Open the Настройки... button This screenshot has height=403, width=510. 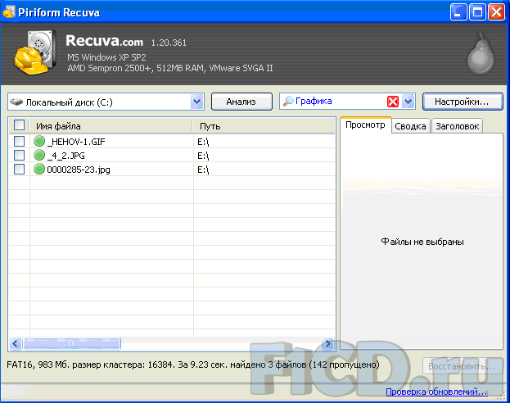463,102
